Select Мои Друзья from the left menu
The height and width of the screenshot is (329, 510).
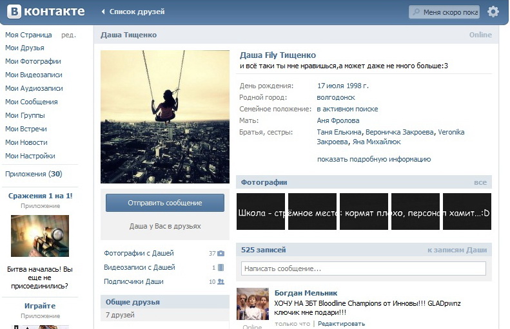(x=25, y=48)
